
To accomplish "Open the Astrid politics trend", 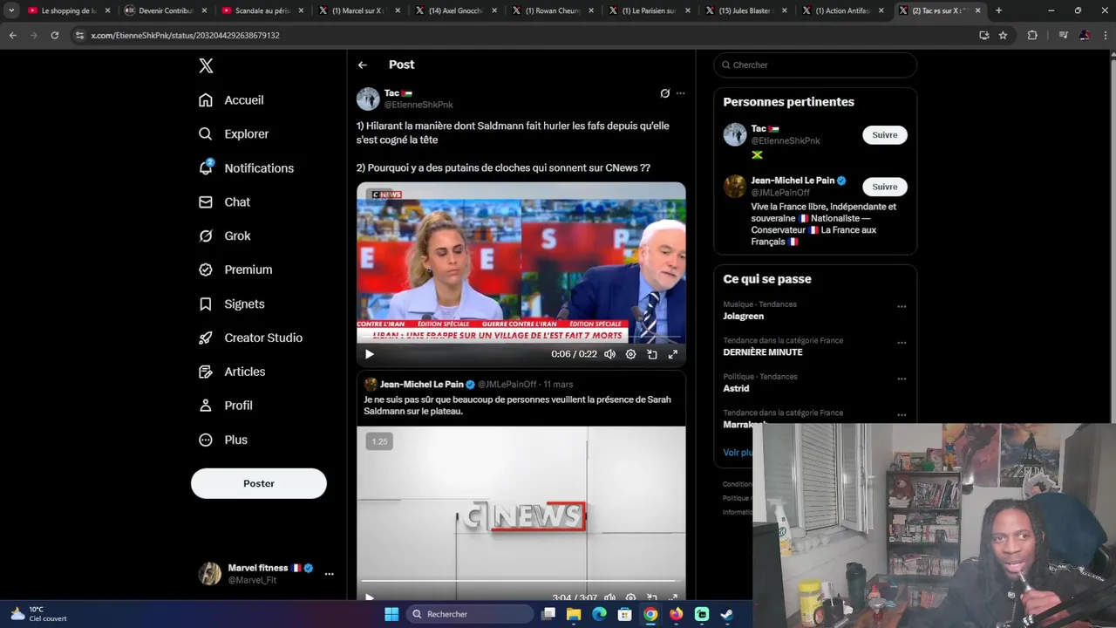I will 736,388.
